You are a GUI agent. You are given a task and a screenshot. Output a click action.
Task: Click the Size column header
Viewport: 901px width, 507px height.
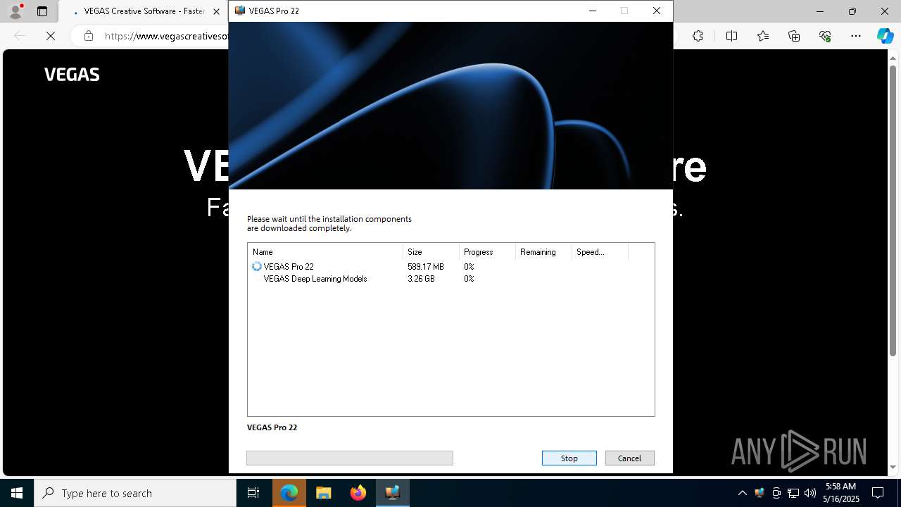[x=431, y=252]
